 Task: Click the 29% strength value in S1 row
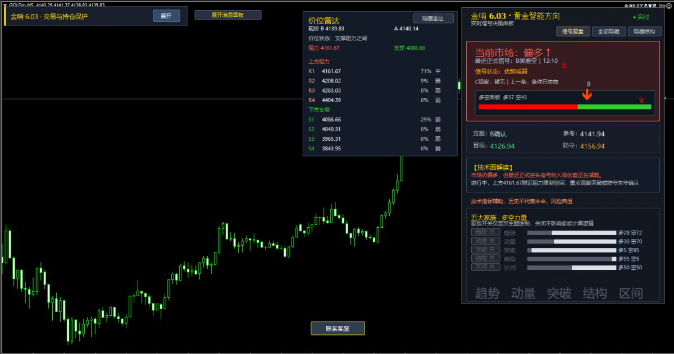tap(426, 119)
